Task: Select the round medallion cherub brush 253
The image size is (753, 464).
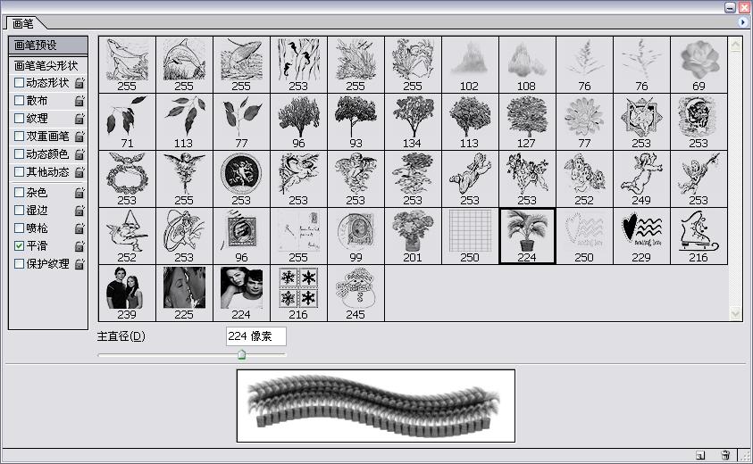Action: pos(241,179)
